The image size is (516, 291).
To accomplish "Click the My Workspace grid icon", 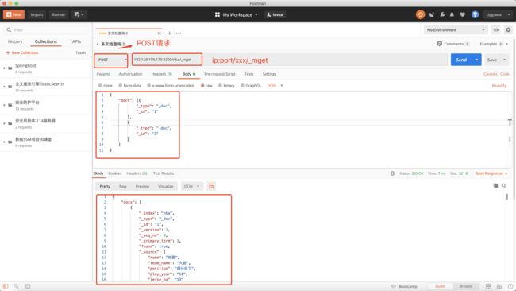I will click(218, 14).
